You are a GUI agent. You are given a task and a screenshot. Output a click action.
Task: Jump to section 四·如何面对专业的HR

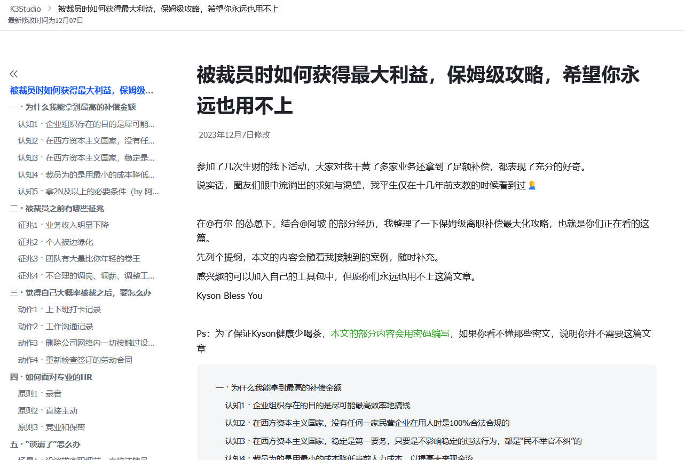(x=51, y=377)
